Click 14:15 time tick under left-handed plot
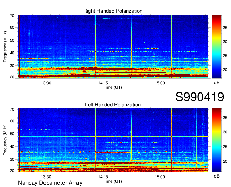 103,177
